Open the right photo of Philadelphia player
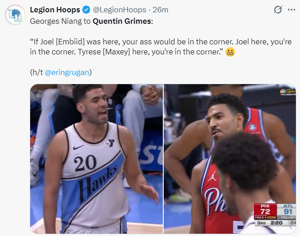Viewport: 300px width, 236px height. click(x=230, y=159)
